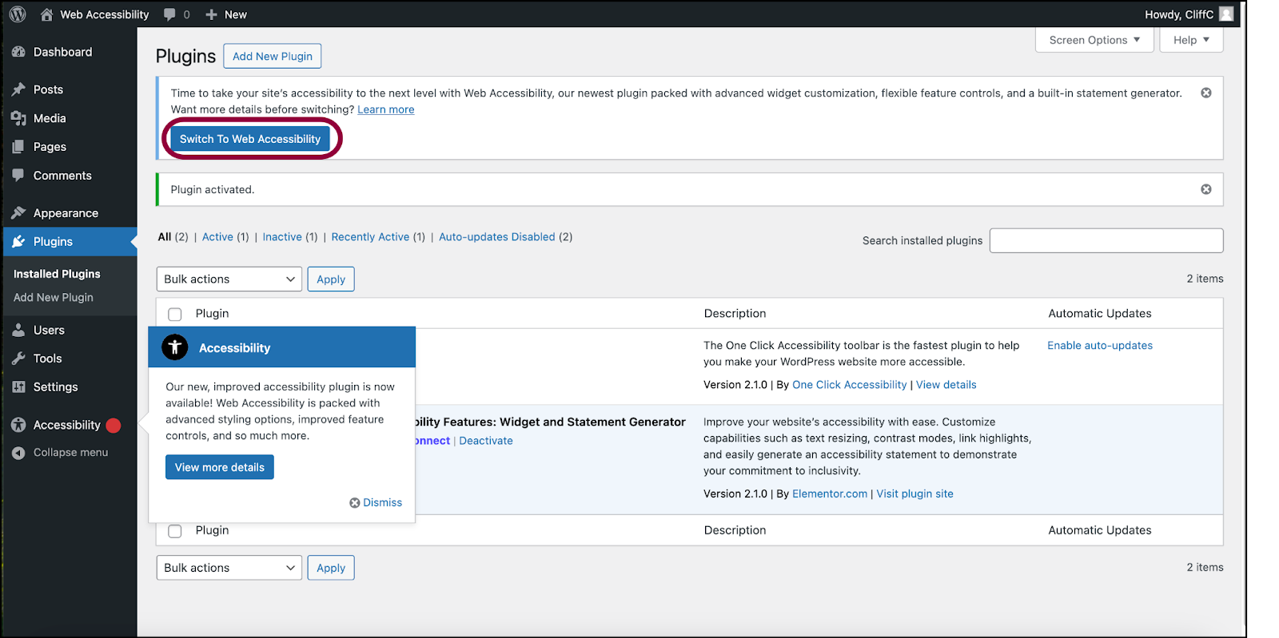1279x638 pixels.
Task: Sort by top Plugin column header
Action: point(212,314)
